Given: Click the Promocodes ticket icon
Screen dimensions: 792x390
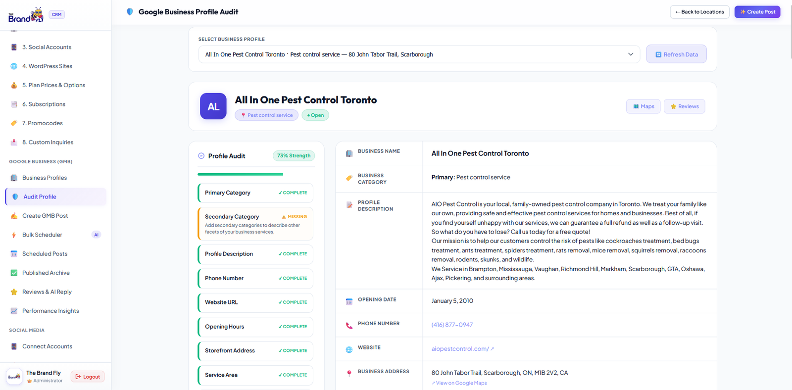Looking at the screenshot, I should (14, 123).
